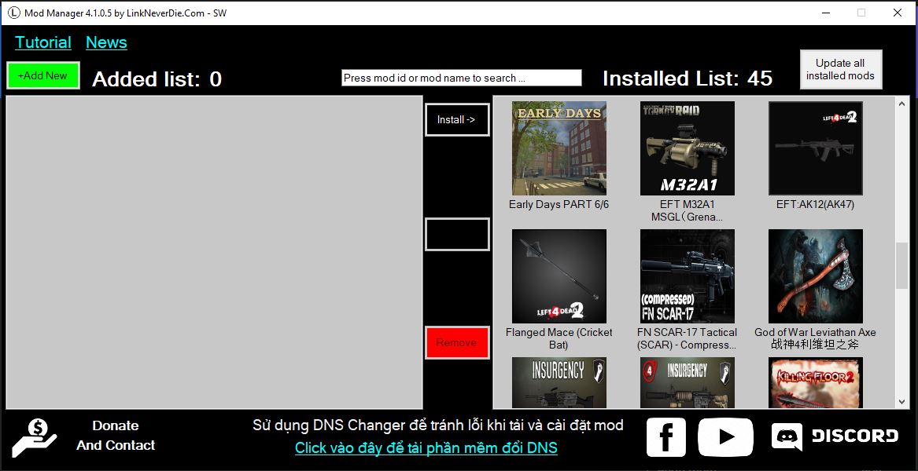The image size is (918, 471).
Task: Click the Early Days PART 6/6 label
Action: click(x=559, y=205)
